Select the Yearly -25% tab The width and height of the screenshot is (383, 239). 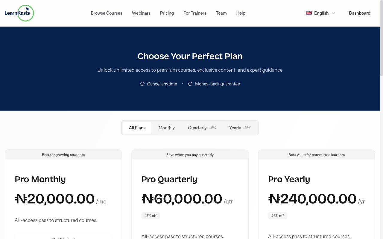point(240,128)
